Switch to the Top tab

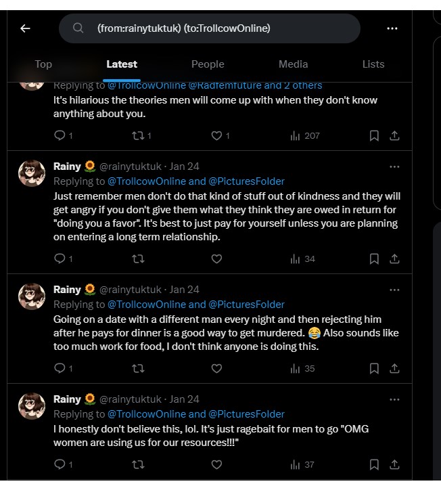point(43,64)
